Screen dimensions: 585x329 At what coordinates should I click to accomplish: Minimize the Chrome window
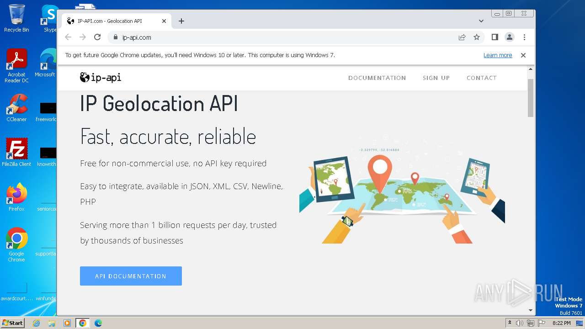click(x=497, y=14)
